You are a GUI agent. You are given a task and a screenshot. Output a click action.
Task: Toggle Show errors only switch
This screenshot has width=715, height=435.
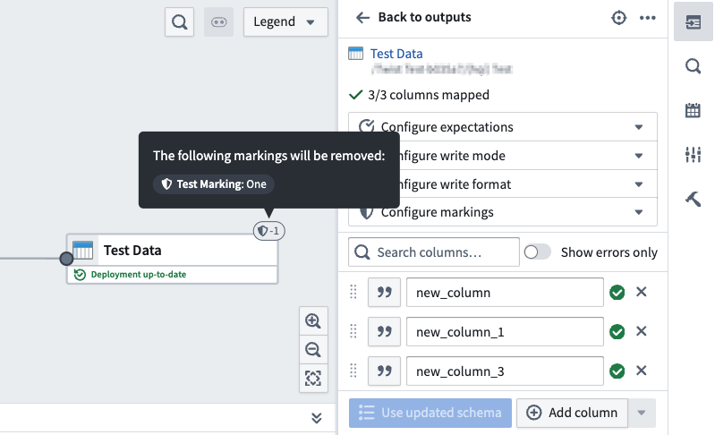pos(537,252)
